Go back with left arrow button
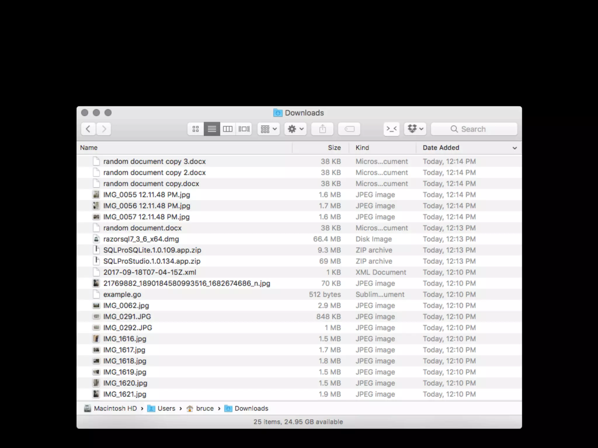The height and width of the screenshot is (448, 598). click(88, 129)
